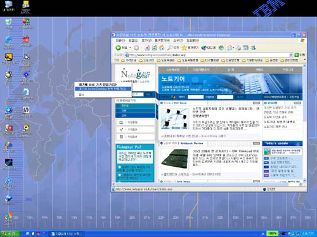
Task: Open the Back button history dropdown arrow
Action: click(x=130, y=48)
